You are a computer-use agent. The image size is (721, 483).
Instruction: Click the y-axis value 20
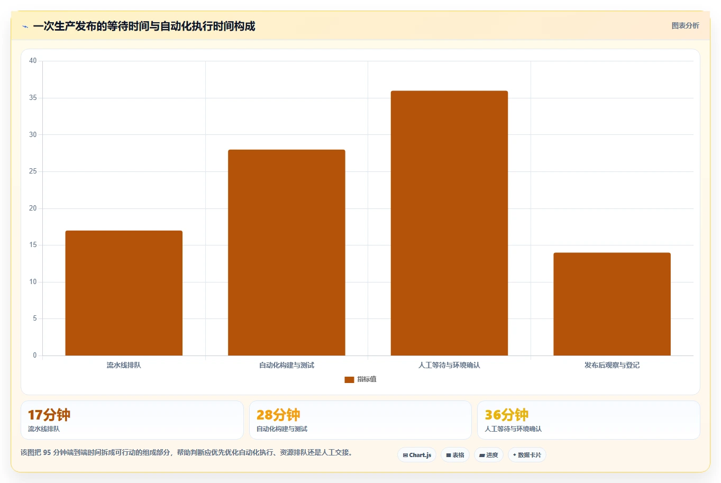tap(33, 208)
